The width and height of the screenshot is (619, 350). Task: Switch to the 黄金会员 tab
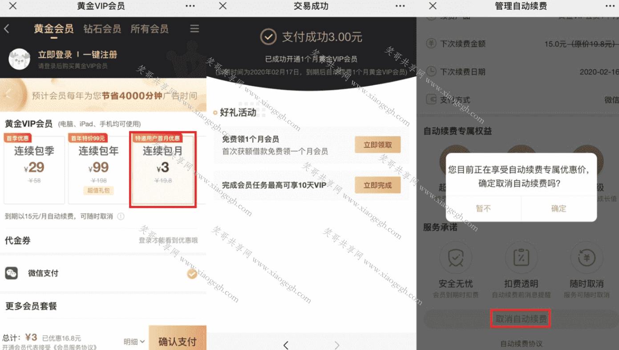tap(54, 29)
